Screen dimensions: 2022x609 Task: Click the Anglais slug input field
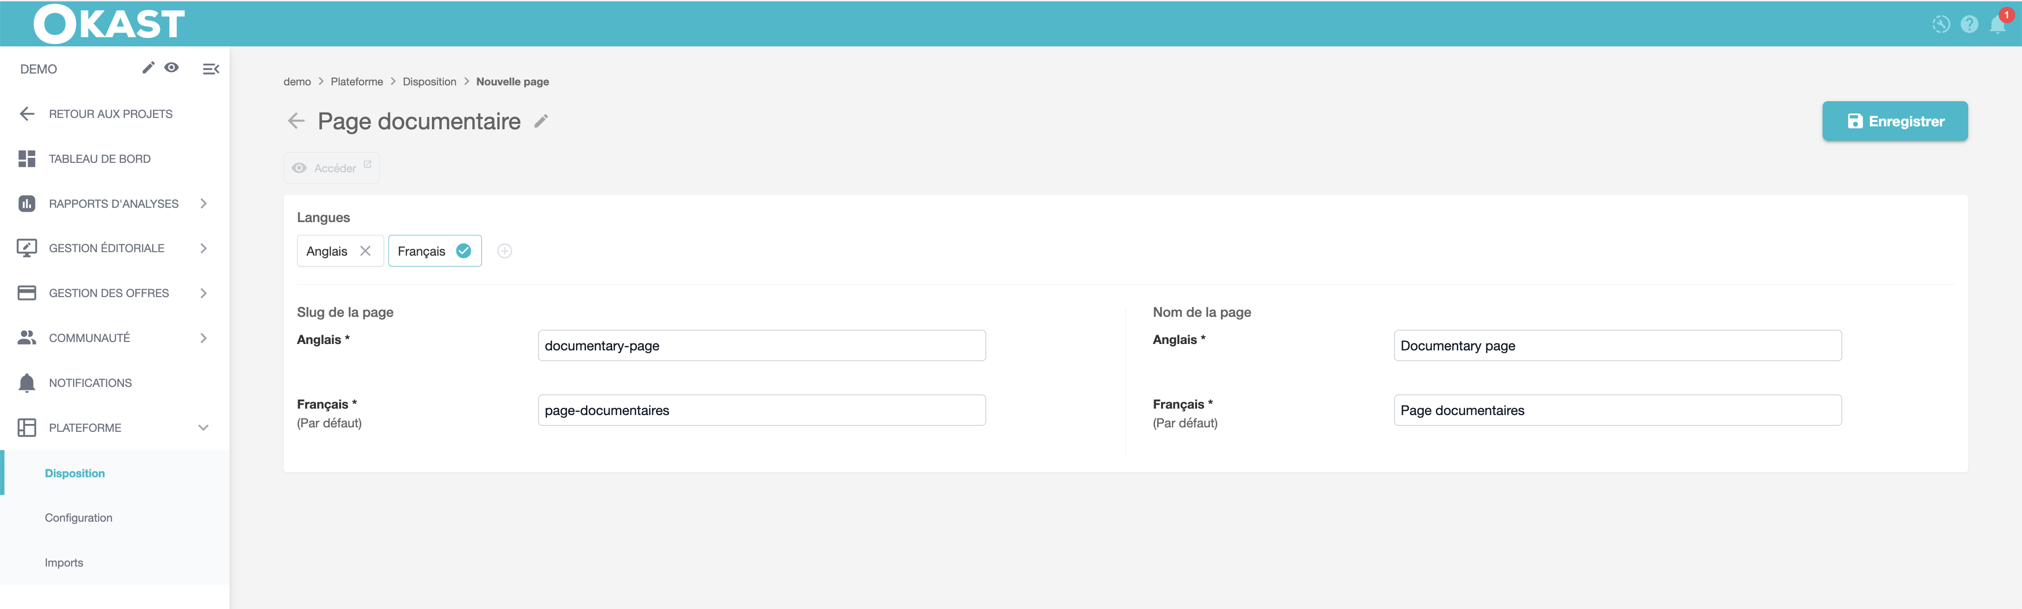point(761,345)
